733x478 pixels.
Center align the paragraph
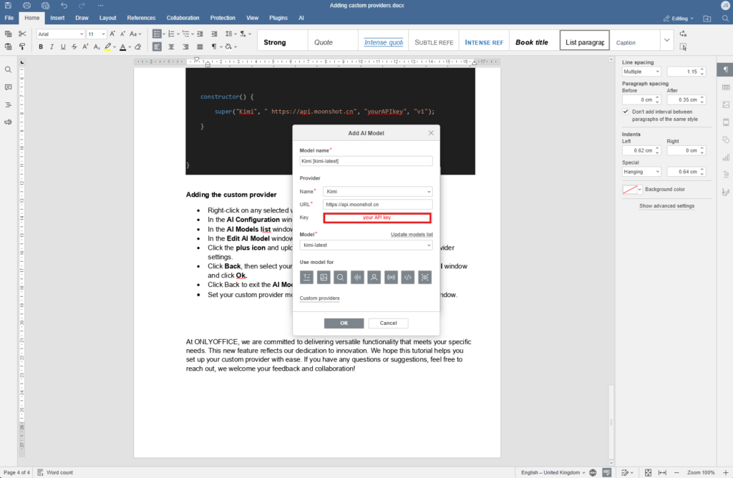coord(172,47)
